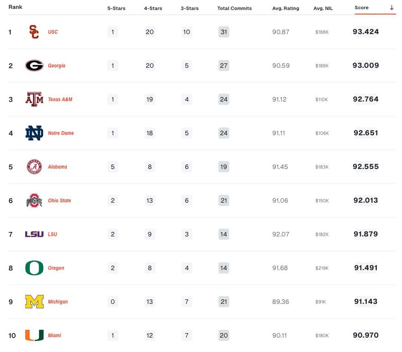Click the purple LSU logo
The width and height of the screenshot is (402, 352).
[x=34, y=234]
